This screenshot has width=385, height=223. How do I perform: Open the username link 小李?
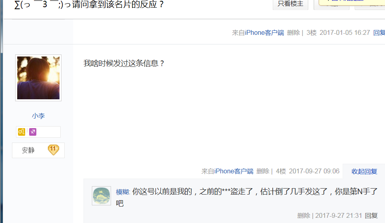pyautogui.click(x=38, y=116)
